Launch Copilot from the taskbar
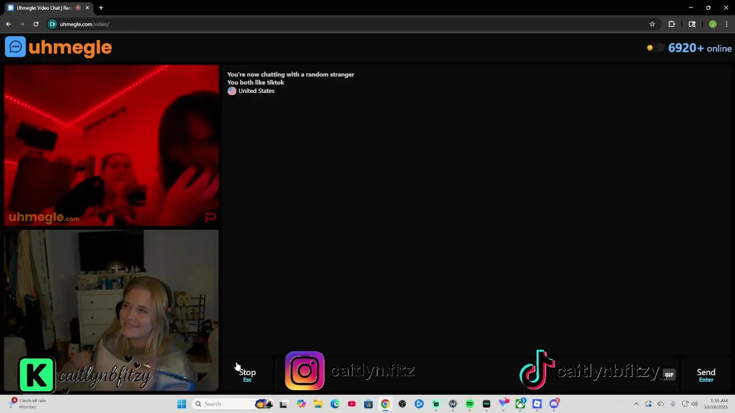The image size is (735, 413). click(x=301, y=404)
